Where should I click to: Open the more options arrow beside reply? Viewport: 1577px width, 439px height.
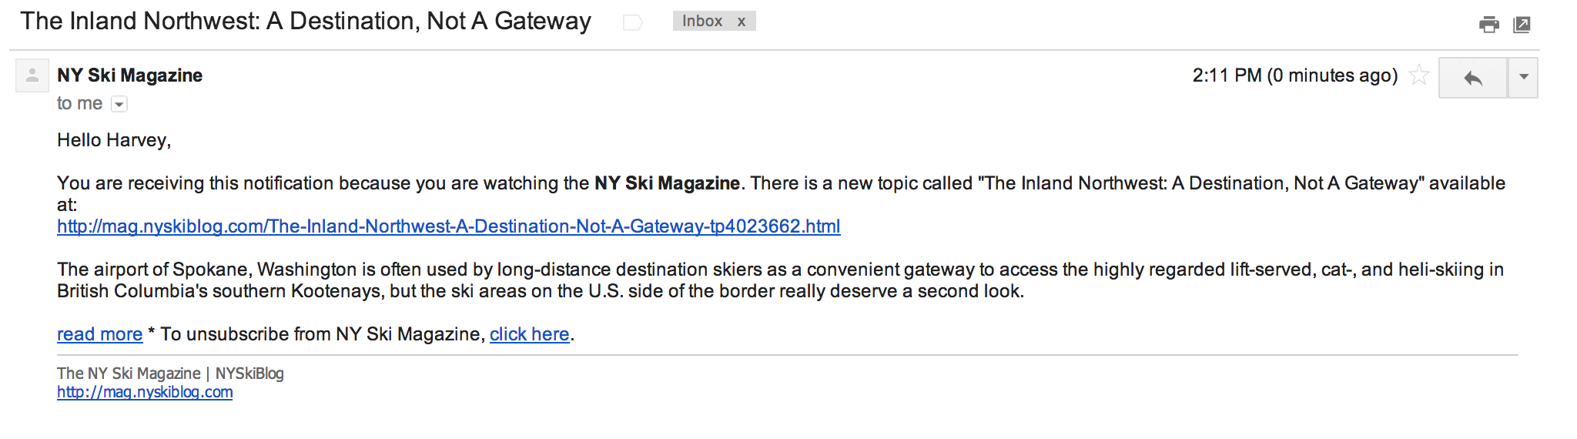[x=1523, y=78]
